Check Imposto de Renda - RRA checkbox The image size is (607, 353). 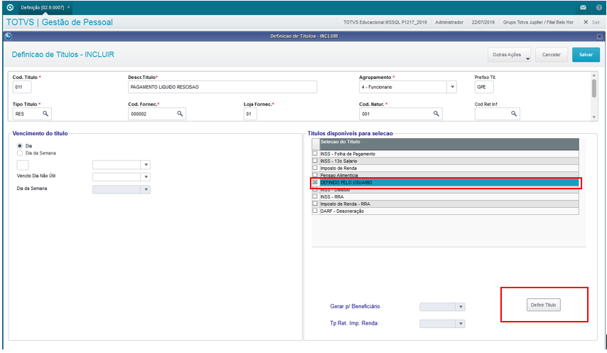pyautogui.click(x=315, y=204)
